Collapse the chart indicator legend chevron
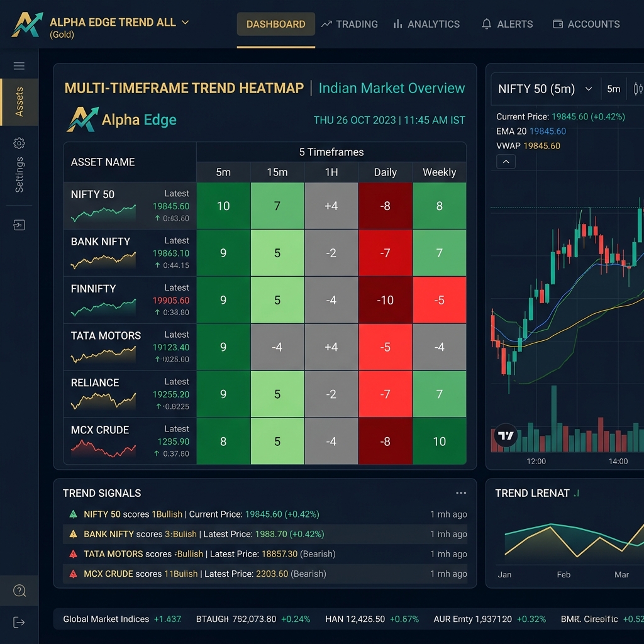This screenshot has height=644, width=644. pyautogui.click(x=506, y=162)
